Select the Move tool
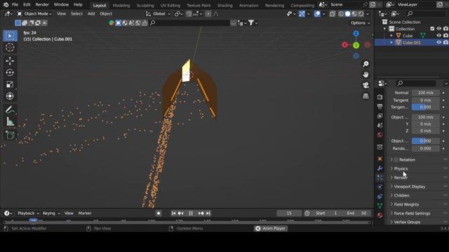 10,61
